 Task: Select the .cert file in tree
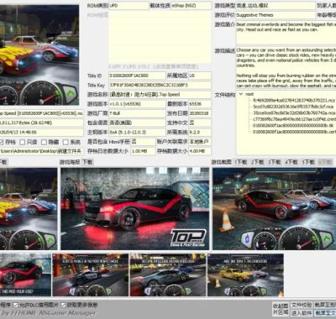pyautogui.click(x=294, y=132)
